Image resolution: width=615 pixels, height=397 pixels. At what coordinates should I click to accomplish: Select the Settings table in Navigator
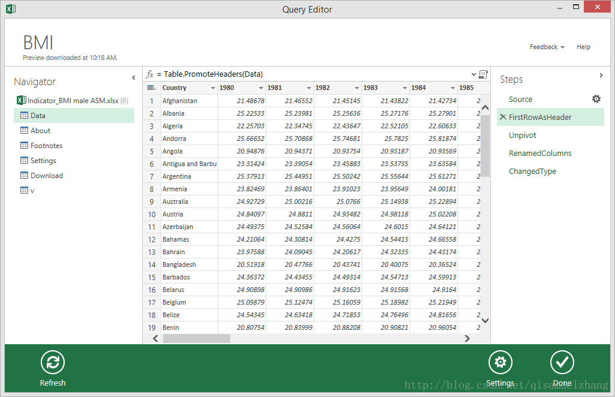[x=43, y=161]
